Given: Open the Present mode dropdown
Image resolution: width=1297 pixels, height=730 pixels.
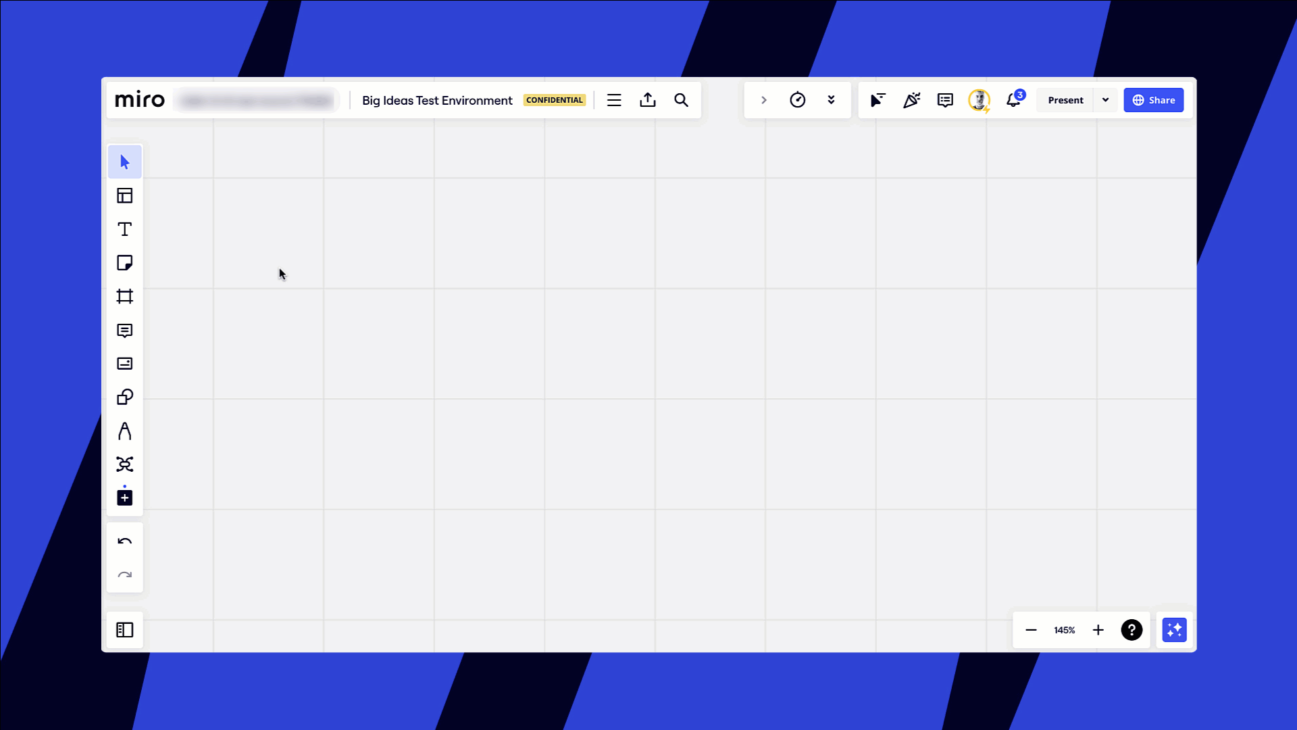Looking at the screenshot, I should click(1105, 99).
